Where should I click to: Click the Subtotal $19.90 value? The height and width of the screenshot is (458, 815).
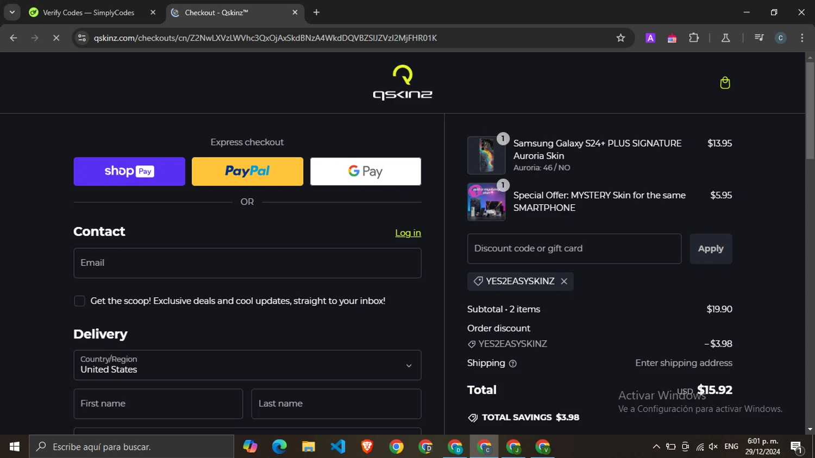click(x=719, y=309)
